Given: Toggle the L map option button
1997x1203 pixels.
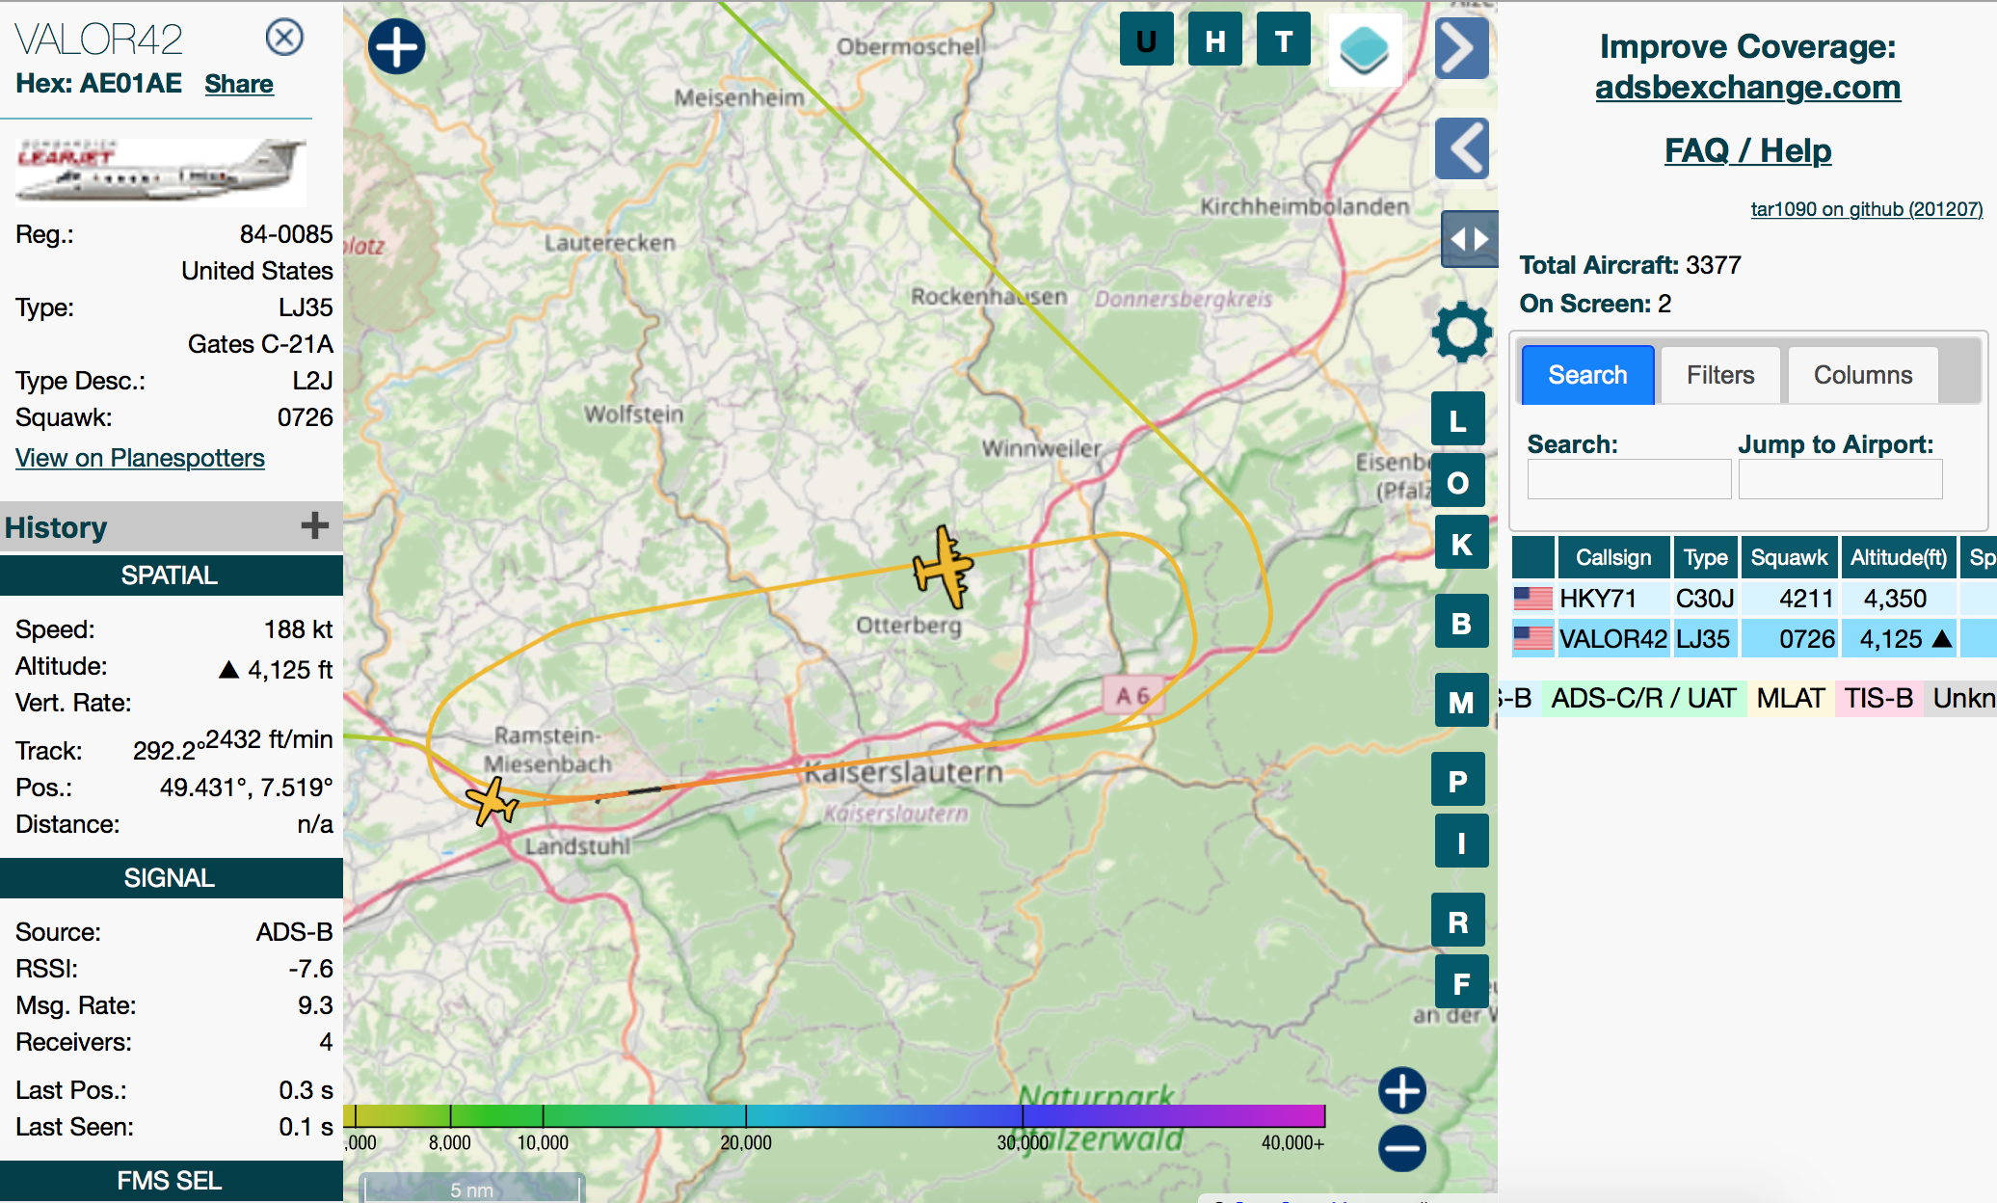Looking at the screenshot, I should (x=1457, y=420).
